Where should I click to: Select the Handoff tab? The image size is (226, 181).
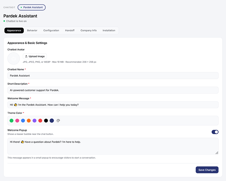click(70, 31)
